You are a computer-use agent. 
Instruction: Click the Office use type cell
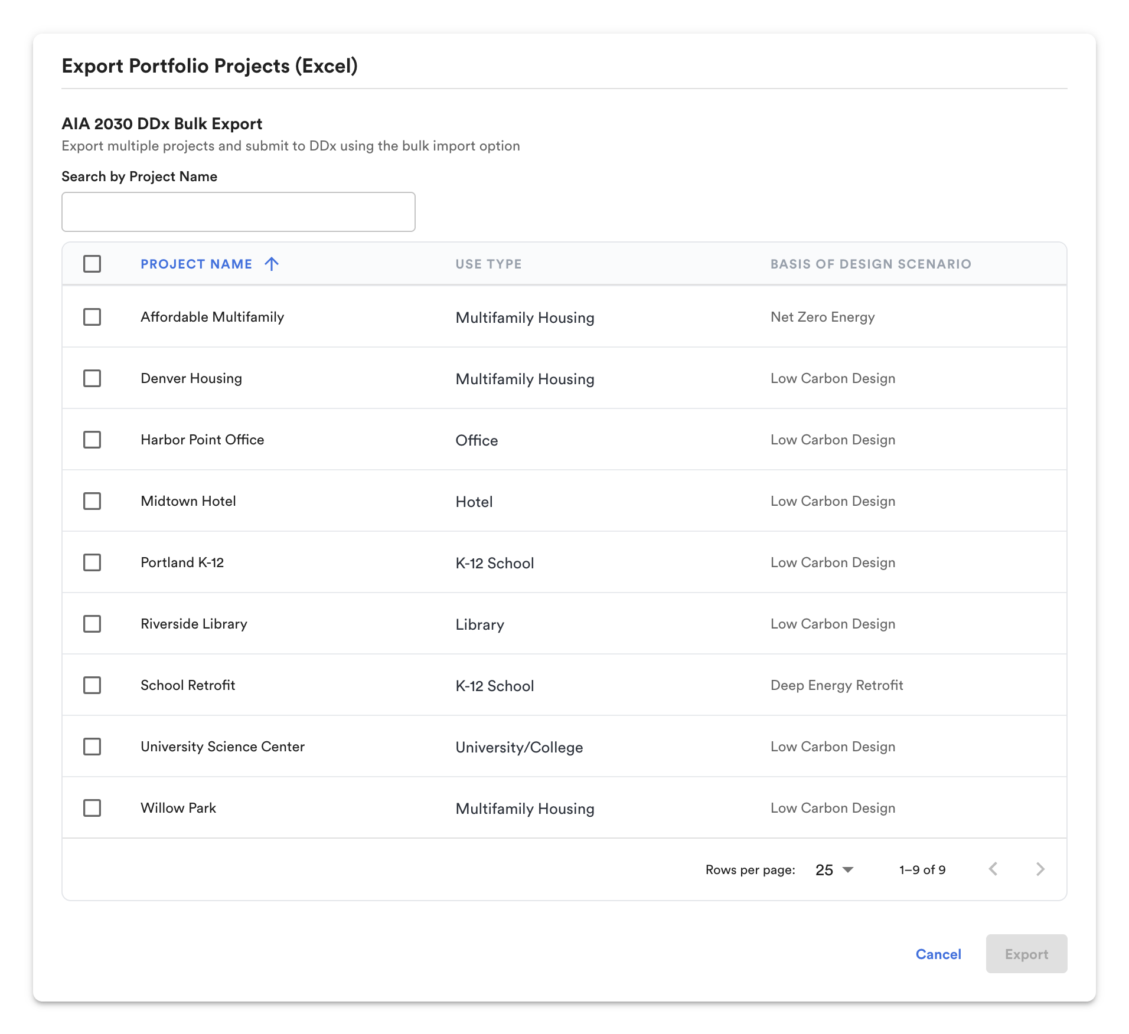point(477,440)
